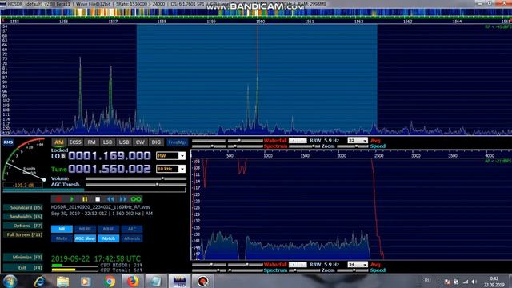The height and width of the screenshot is (288, 512).
Task: Toggle the RMS S-meter mode button
Action: pos(8,142)
